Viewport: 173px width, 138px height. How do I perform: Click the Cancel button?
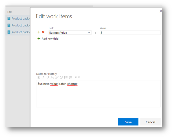[150, 122]
